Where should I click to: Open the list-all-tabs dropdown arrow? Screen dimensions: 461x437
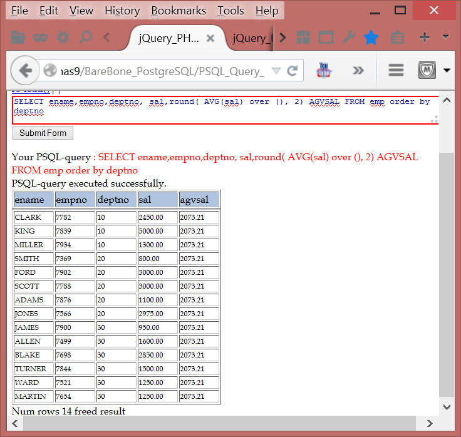[446, 37]
